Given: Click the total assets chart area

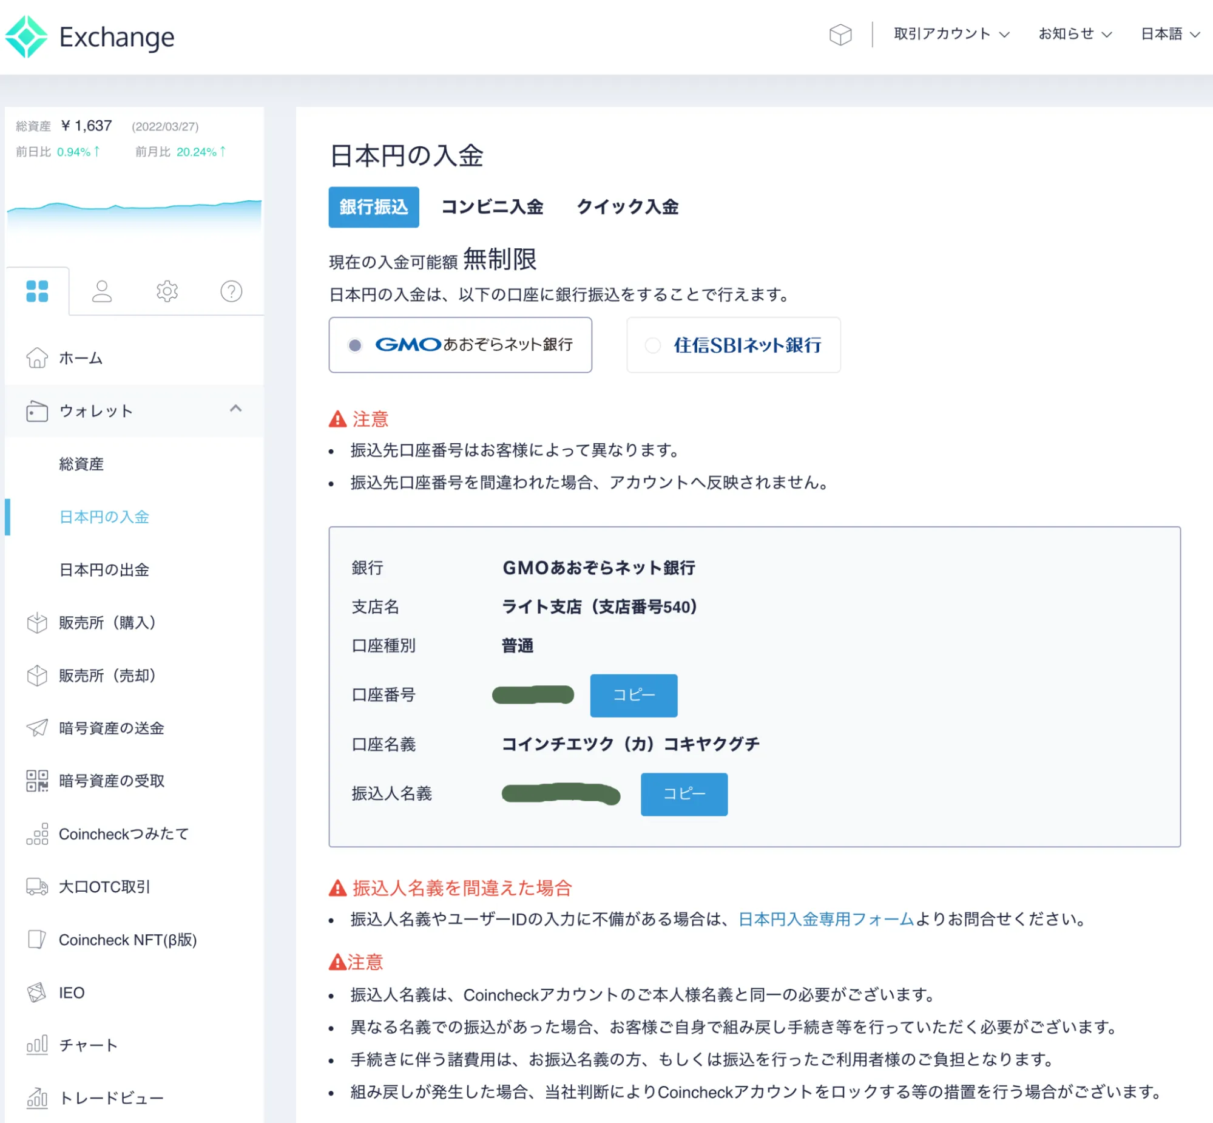Looking at the screenshot, I should [x=133, y=219].
